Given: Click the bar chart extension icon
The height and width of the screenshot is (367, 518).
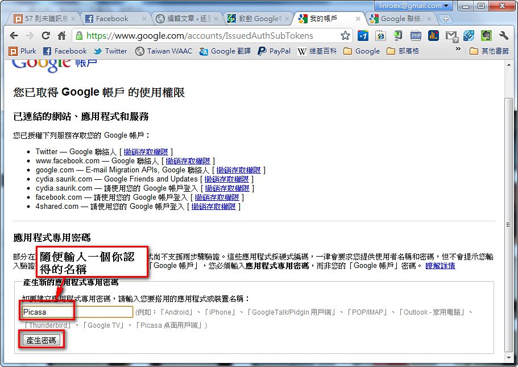Looking at the screenshot, I should tap(433, 36).
